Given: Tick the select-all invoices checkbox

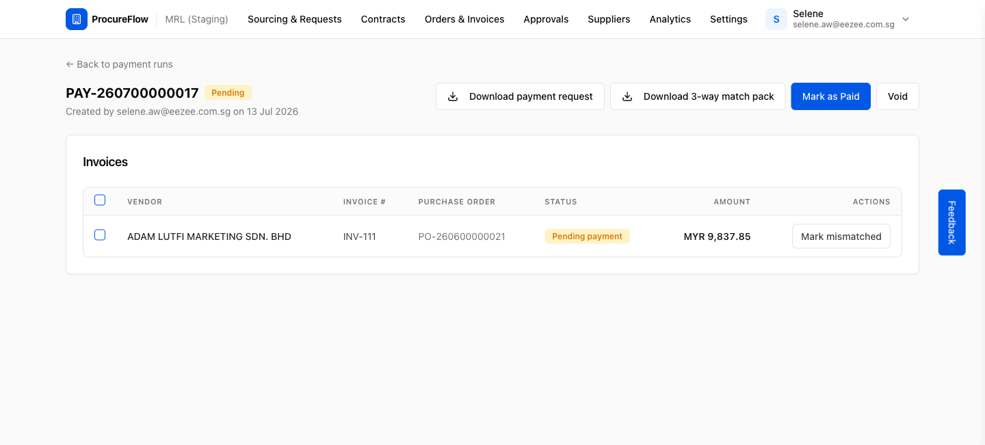Looking at the screenshot, I should coord(100,200).
